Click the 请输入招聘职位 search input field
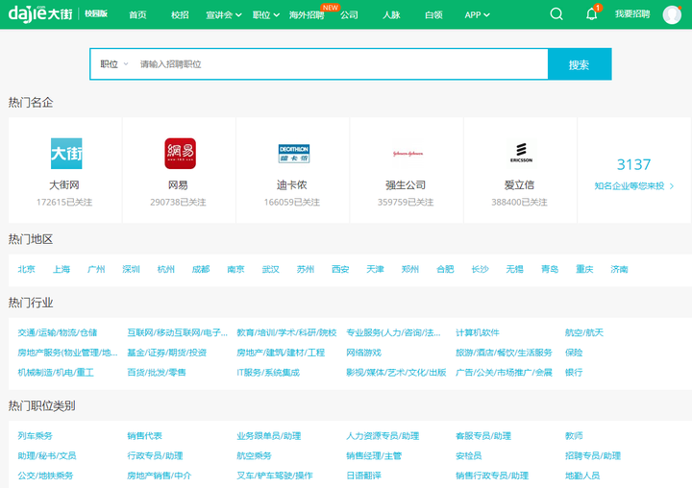This screenshot has width=692, height=488. [x=340, y=64]
